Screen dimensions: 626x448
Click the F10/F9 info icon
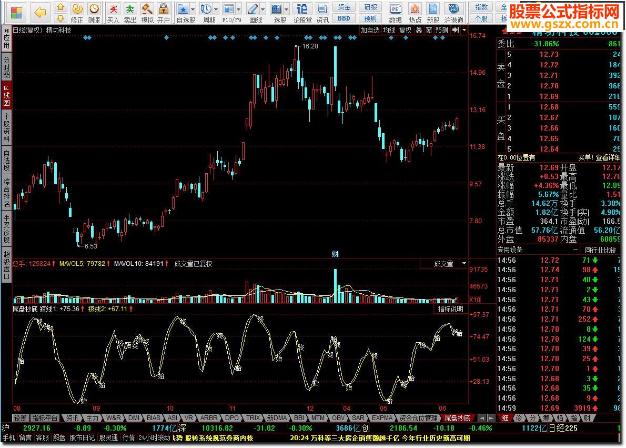tap(229, 9)
